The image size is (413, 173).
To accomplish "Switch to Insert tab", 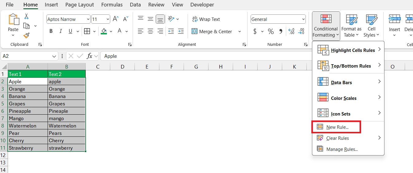I will (x=51, y=5).
